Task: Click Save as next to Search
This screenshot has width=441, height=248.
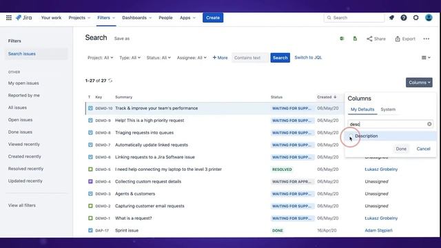Action: point(122,39)
